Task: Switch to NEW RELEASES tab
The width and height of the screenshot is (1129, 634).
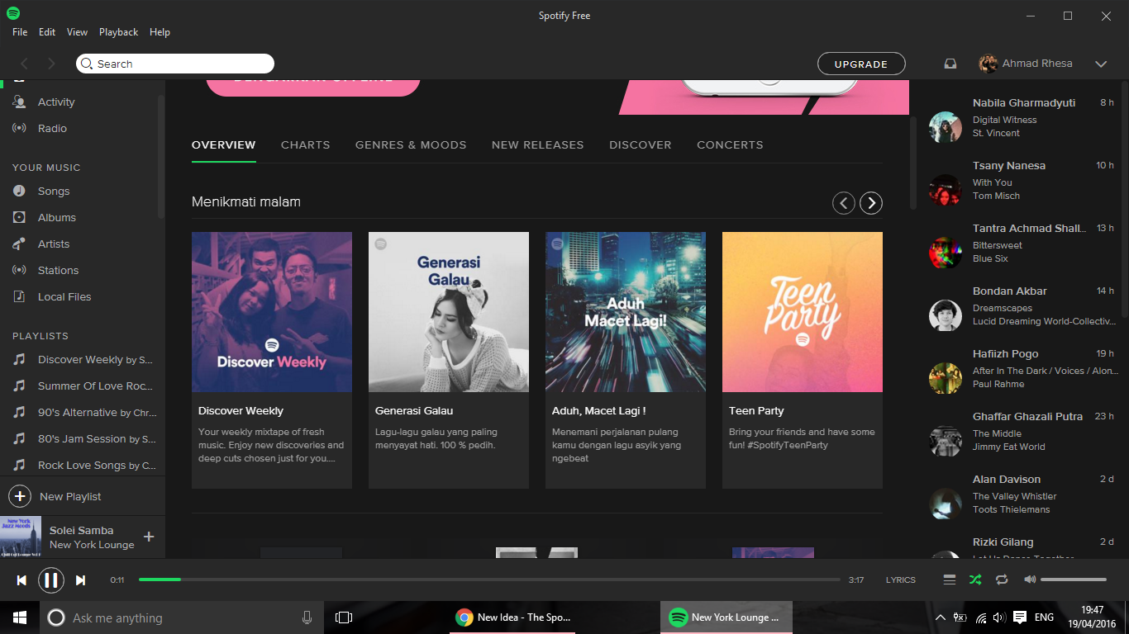Action: coord(538,144)
